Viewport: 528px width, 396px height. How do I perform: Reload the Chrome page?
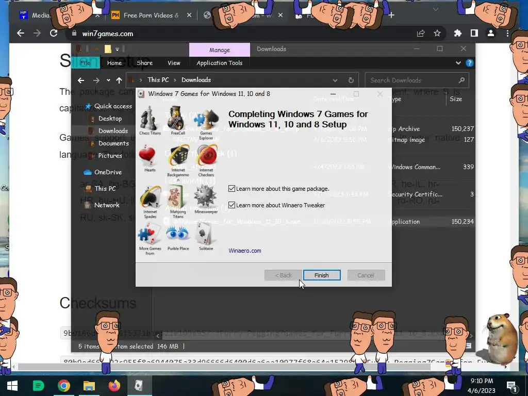pos(54,34)
